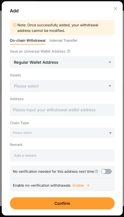Viewport: 124px width, 217px height.
Task: Click into the Add a remark field
Action: click(x=62, y=156)
